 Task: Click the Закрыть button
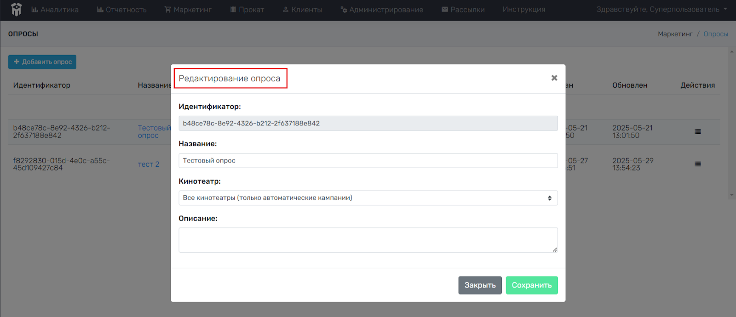[x=480, y=285]
